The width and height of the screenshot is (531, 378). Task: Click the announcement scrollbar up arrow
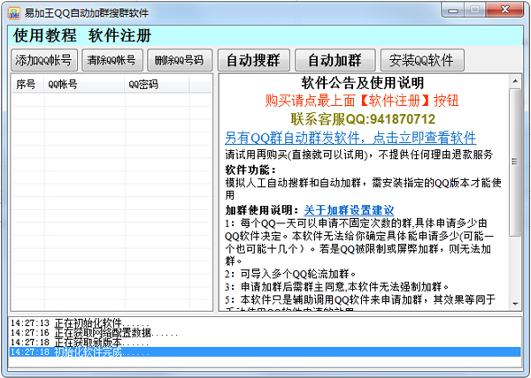click(x=515, y=82)
